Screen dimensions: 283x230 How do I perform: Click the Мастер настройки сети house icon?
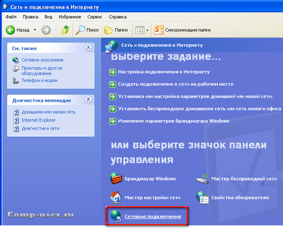pos(116,197)
